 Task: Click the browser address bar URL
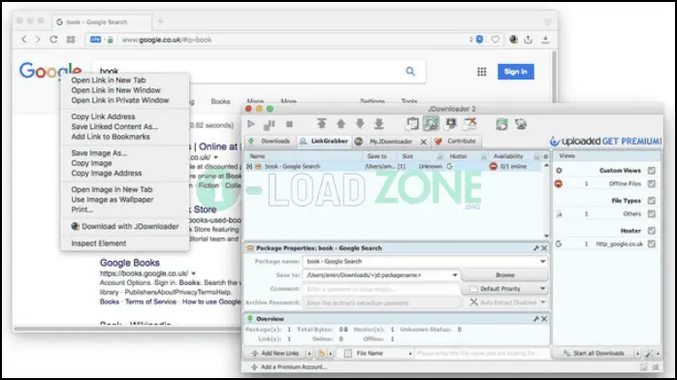tap(167, 40)
